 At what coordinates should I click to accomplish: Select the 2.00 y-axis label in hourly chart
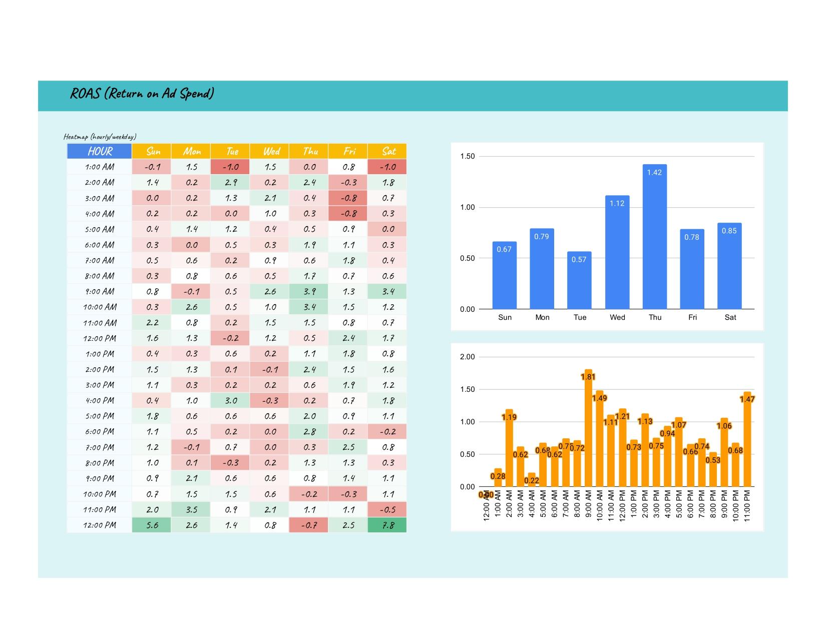point(467,357)
